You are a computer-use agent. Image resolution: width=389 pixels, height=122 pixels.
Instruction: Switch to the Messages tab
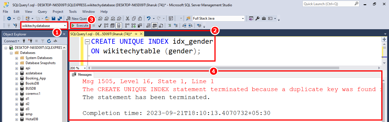tap(82, 75)
